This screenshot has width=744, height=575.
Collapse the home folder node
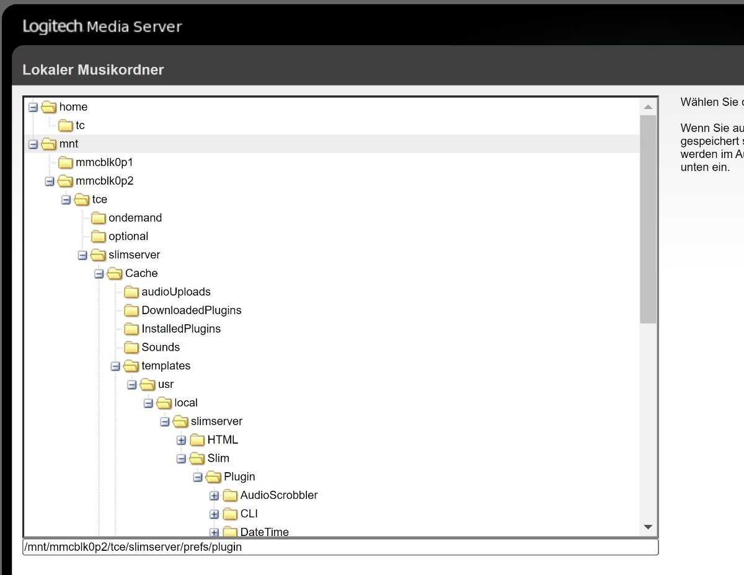click(33, 107)
